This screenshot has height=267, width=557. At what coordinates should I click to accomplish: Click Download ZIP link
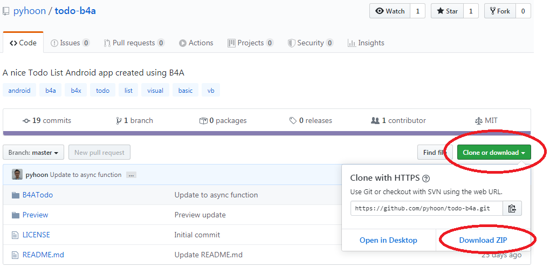(x=483, y=240)
